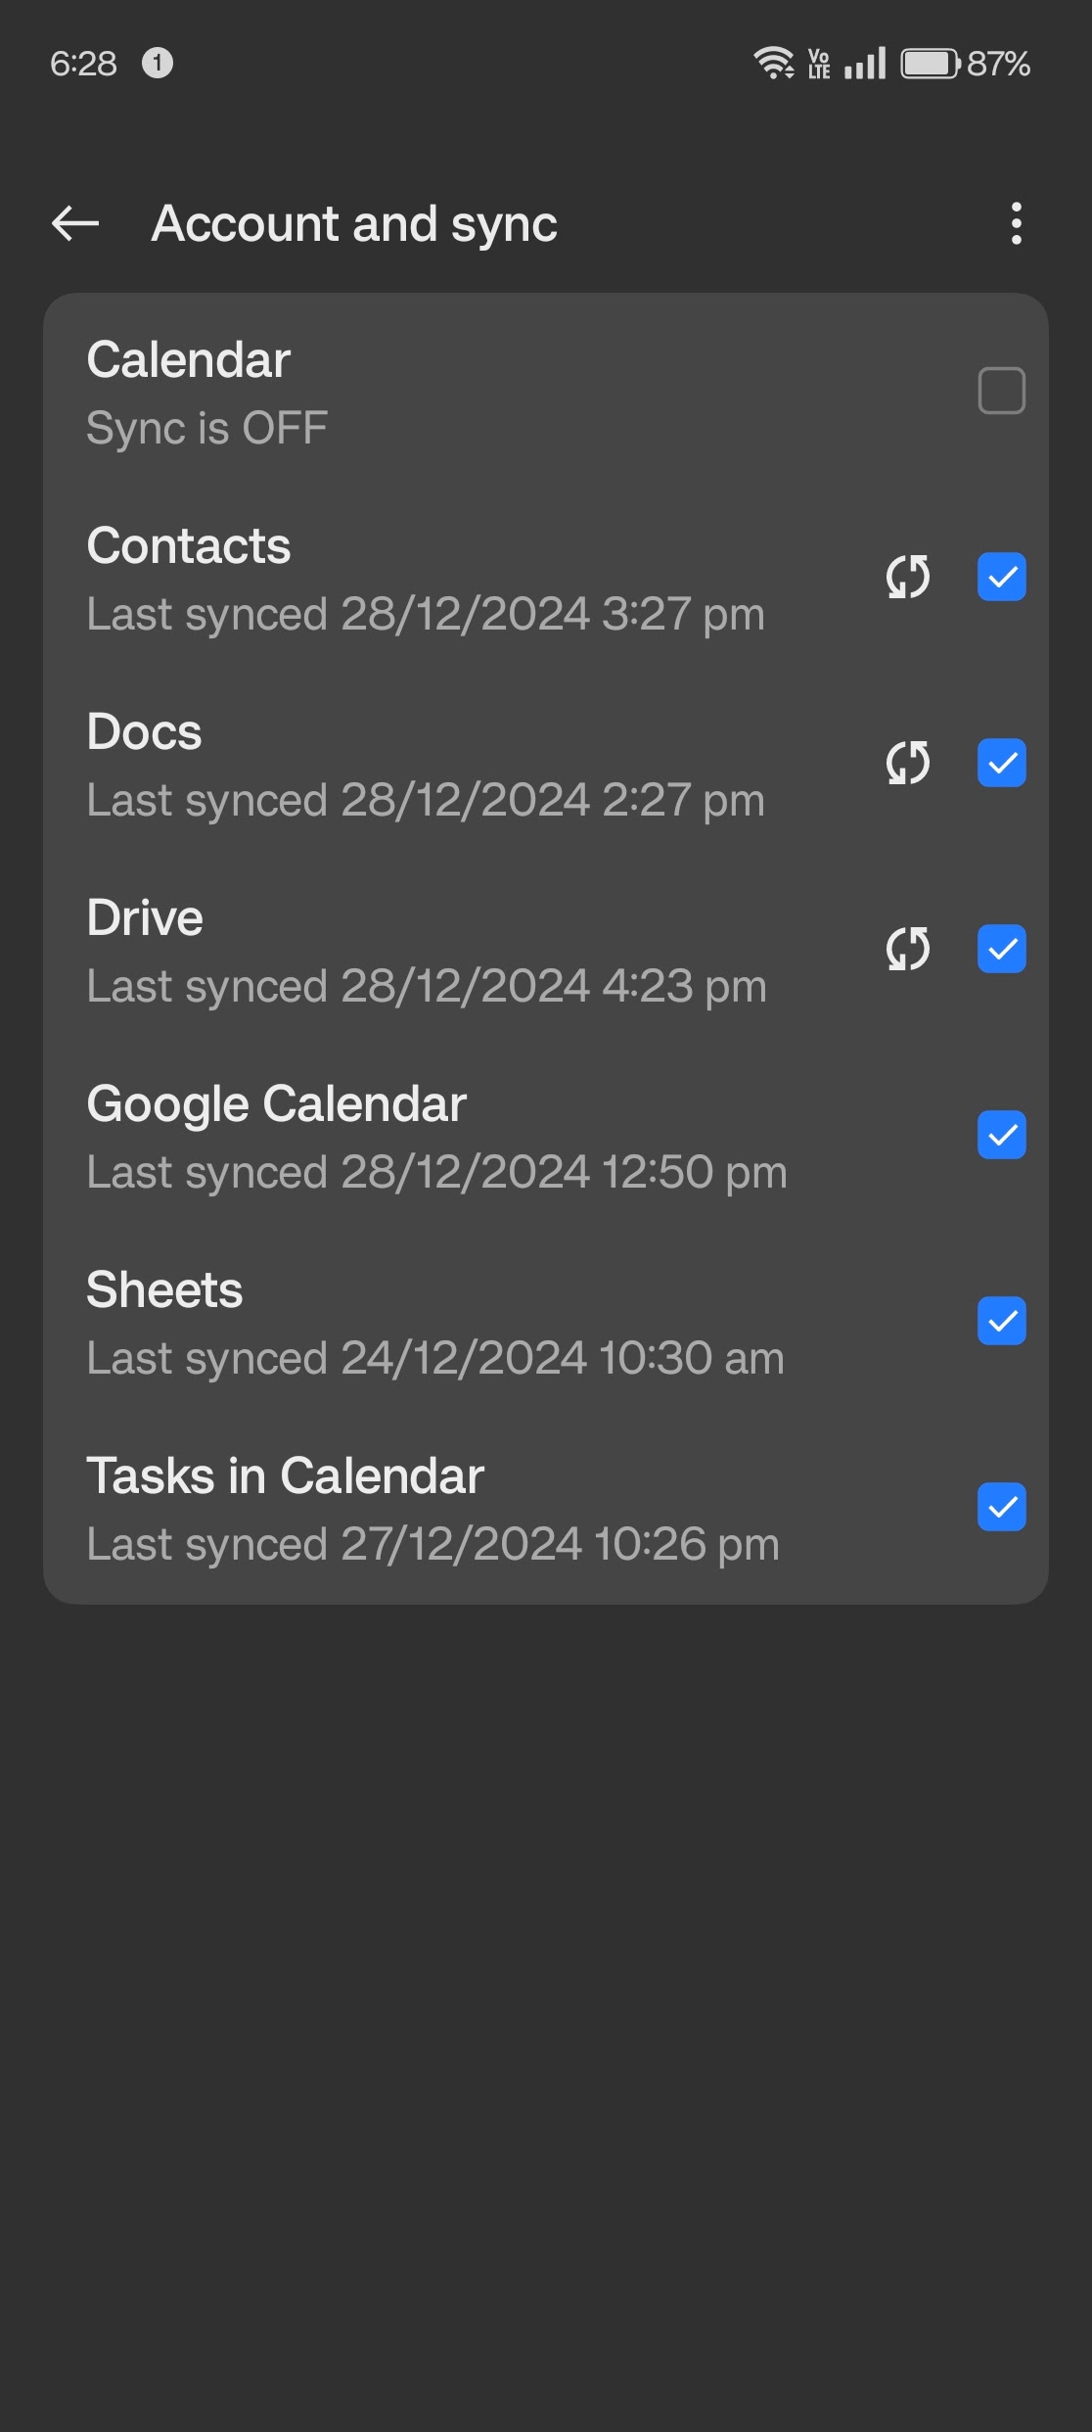Viewport: 1092px width, 2432px height.
Task: Uncheck Tasks in Calendar checkbox
Action: click(1001, 1507)
